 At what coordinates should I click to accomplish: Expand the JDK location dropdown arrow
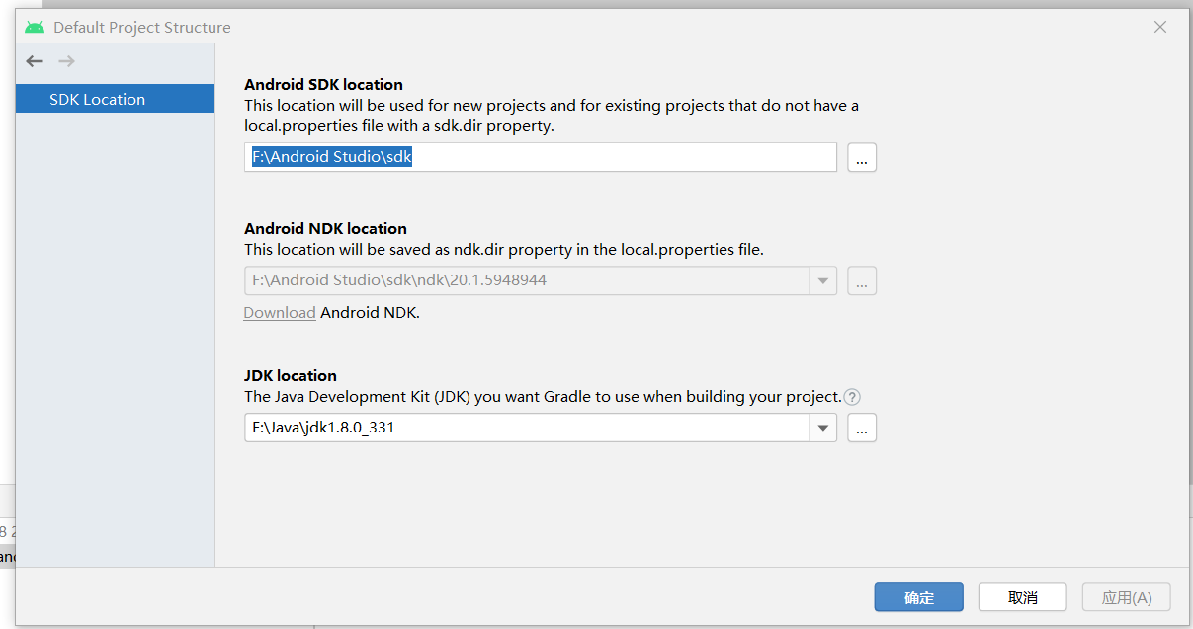823,428
